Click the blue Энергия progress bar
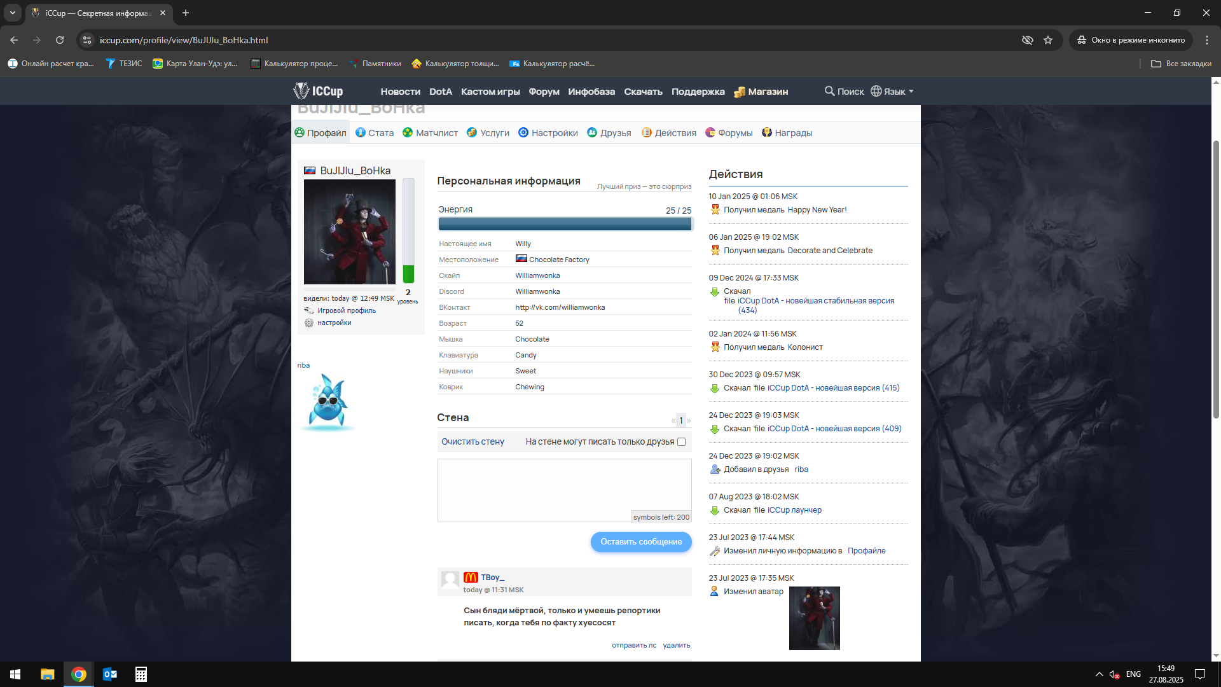This screenshot has width=1221, height=687. 565,224
